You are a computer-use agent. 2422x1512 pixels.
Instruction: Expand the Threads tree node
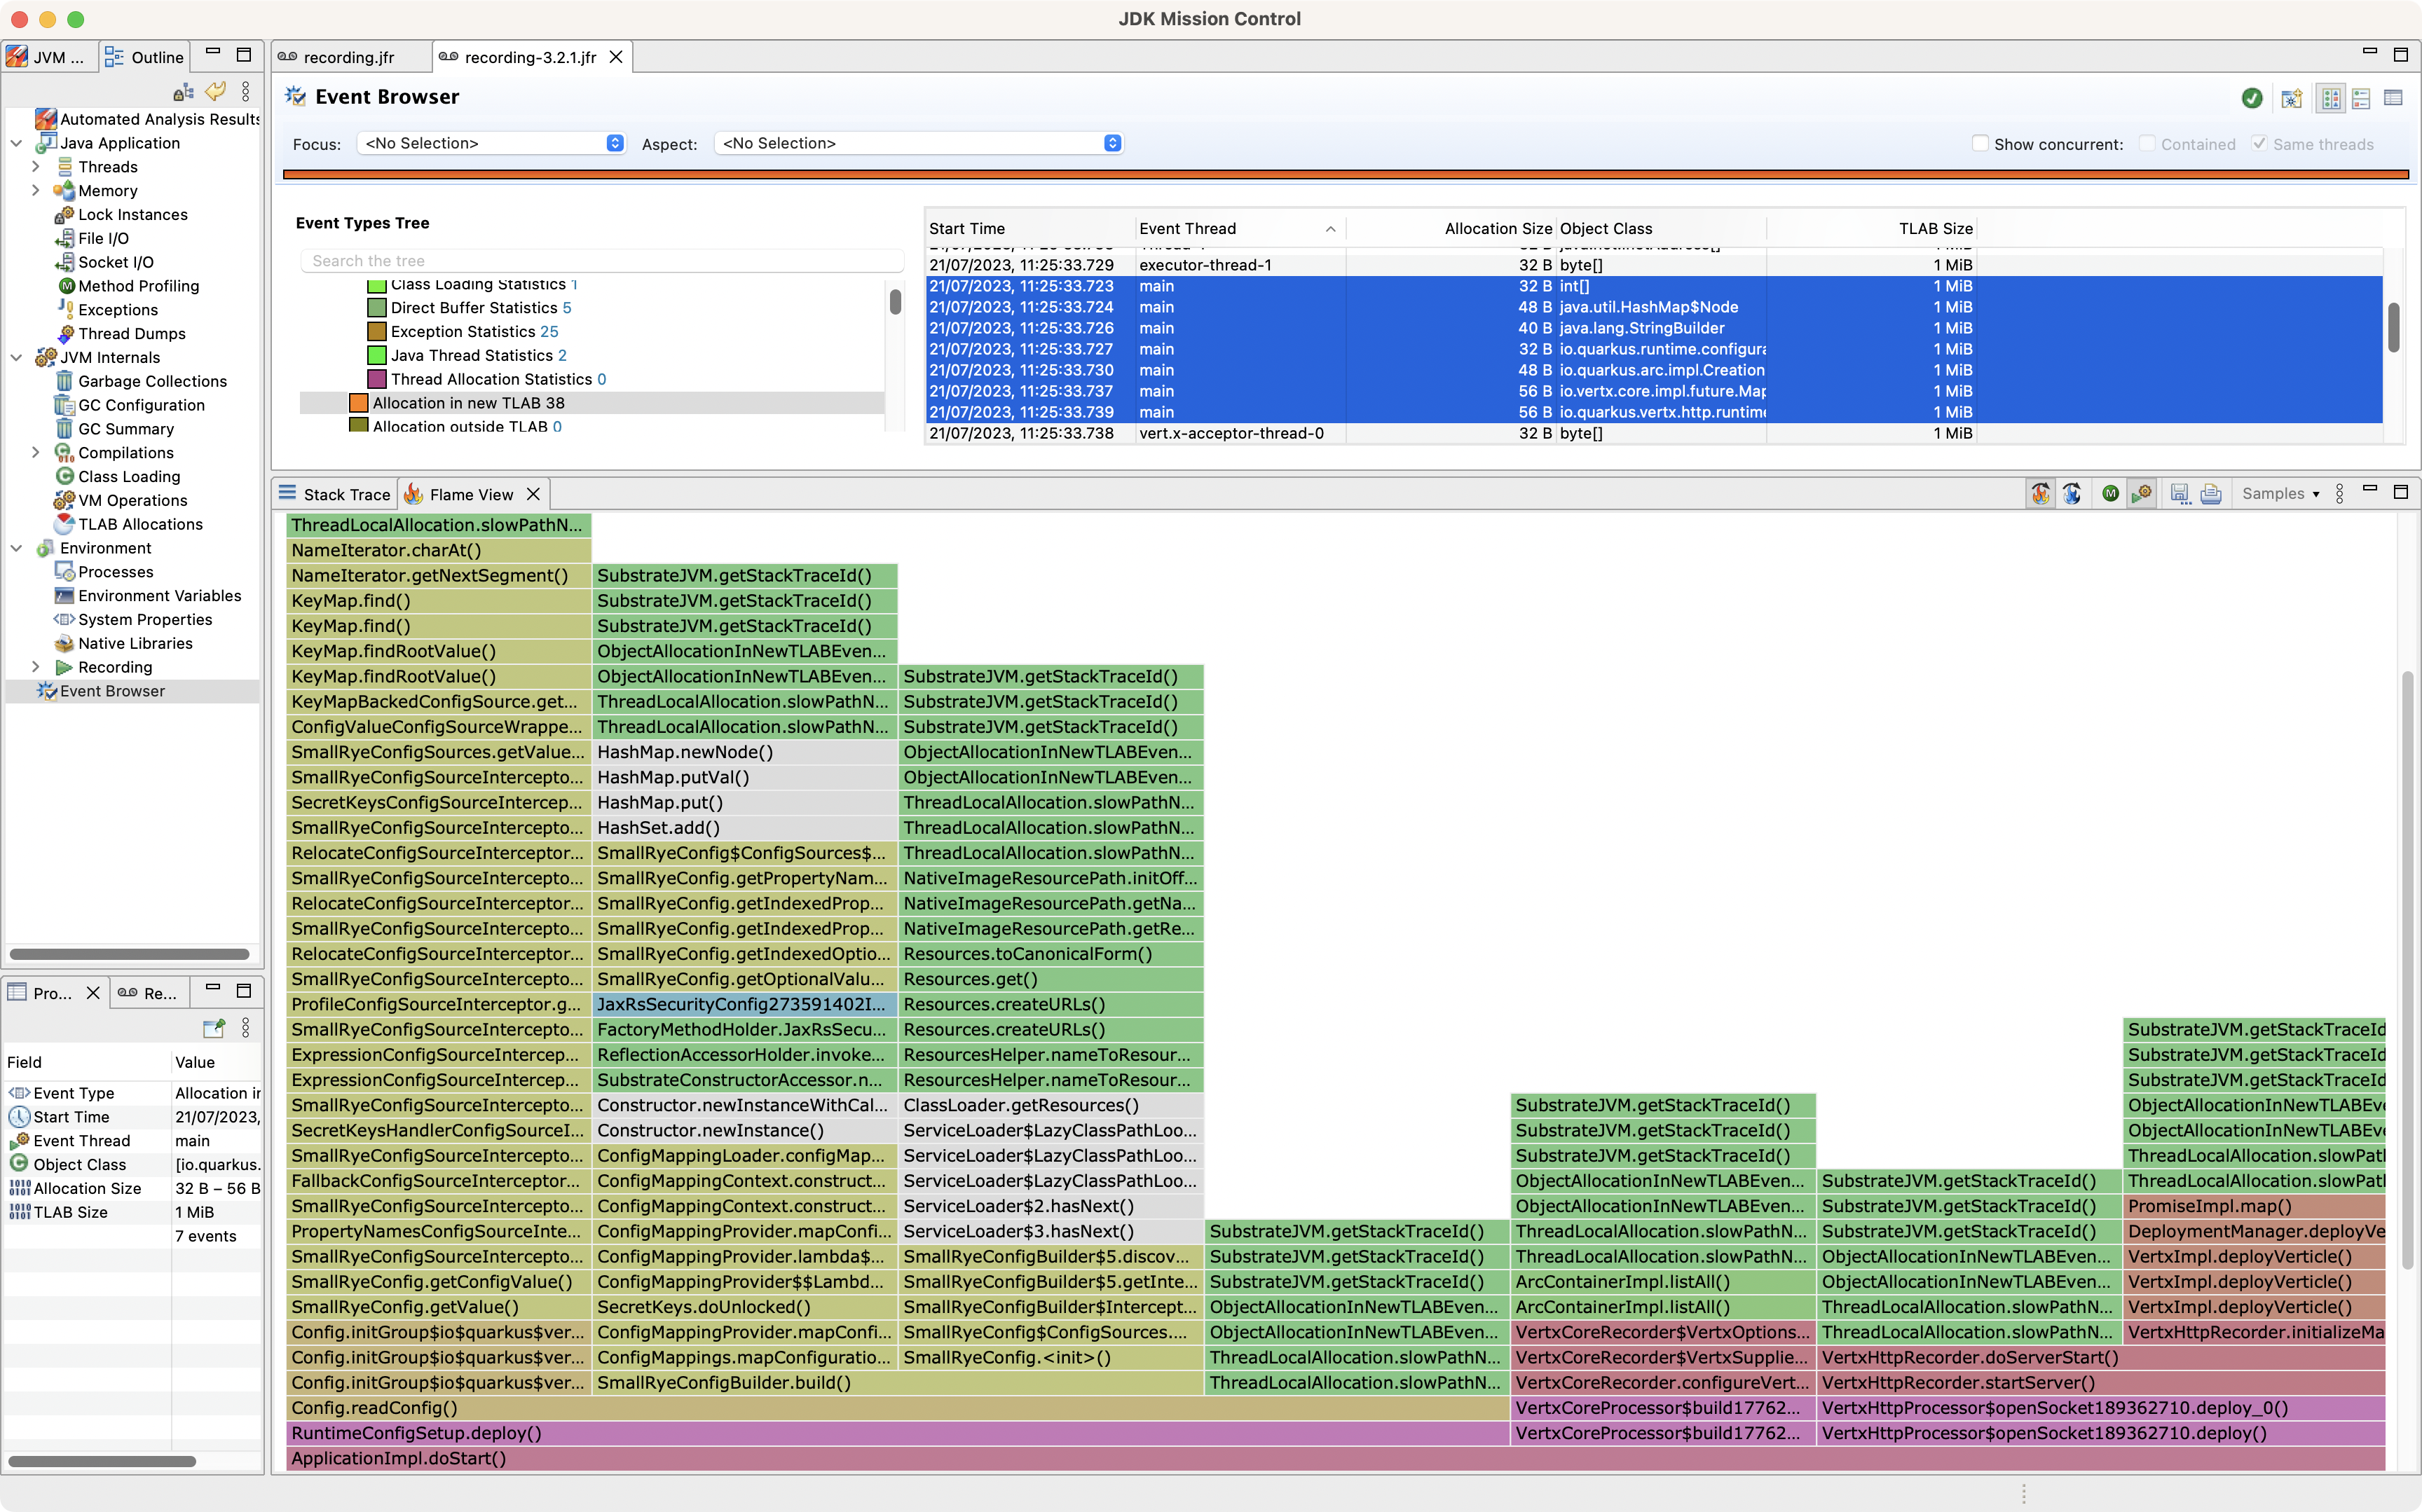[x=36, y=167]
